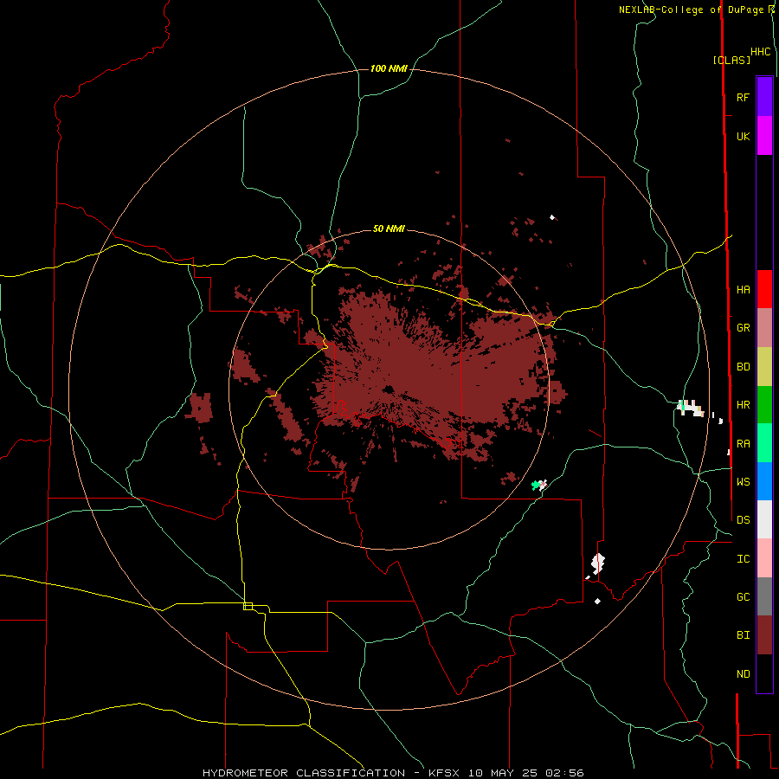This screenshot has width=779, height=779.
Task: Click the HR legend label
Action: (x=743, y=405)
